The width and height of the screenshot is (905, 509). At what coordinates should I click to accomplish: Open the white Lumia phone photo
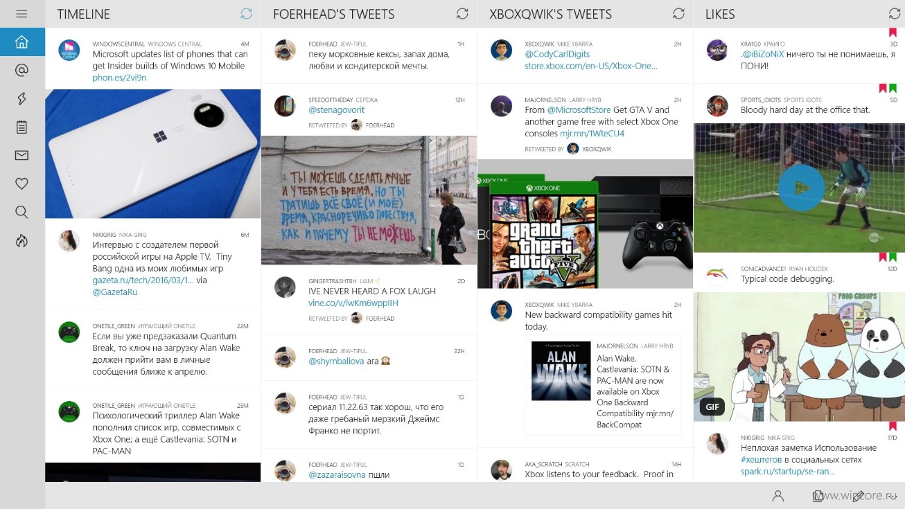153,154
